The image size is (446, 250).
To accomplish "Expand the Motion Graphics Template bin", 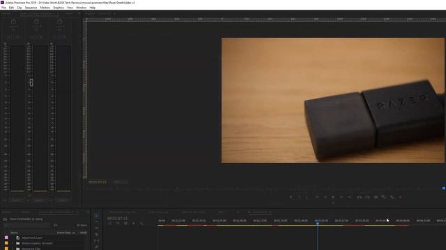I will pos(13,243).
